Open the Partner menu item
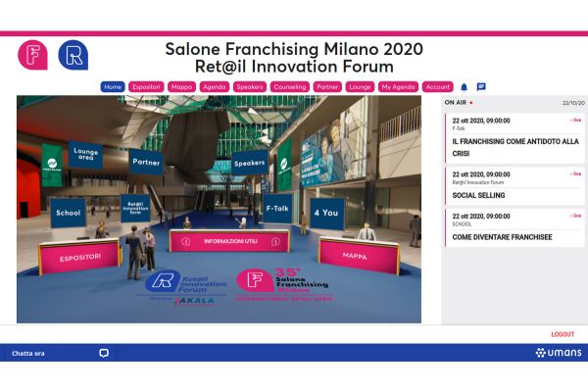 coord(327,87)
